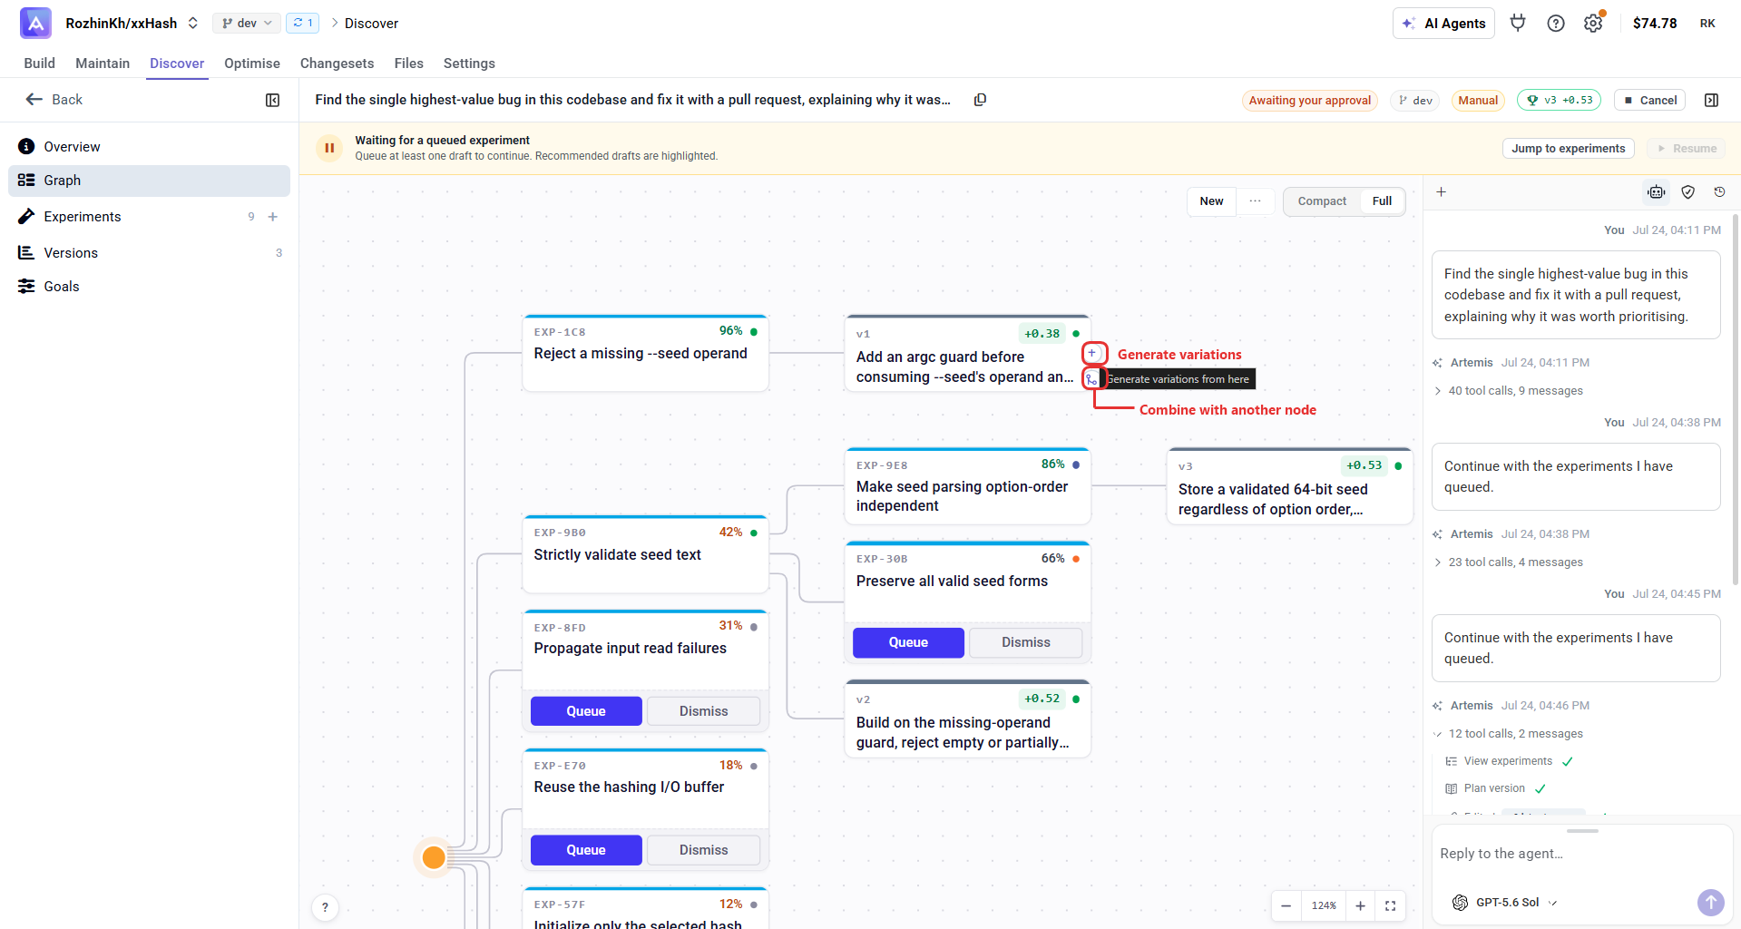Click the sync count badge showing 1
The image size is (1741, 929).
click(303, 23)
